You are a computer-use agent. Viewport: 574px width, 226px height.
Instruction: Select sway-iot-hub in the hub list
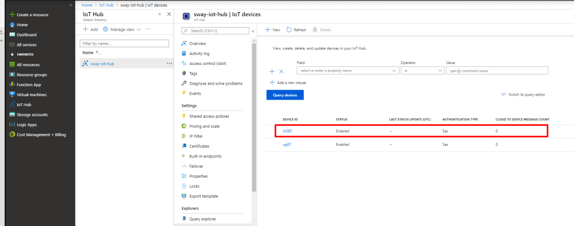click(102, 64)
